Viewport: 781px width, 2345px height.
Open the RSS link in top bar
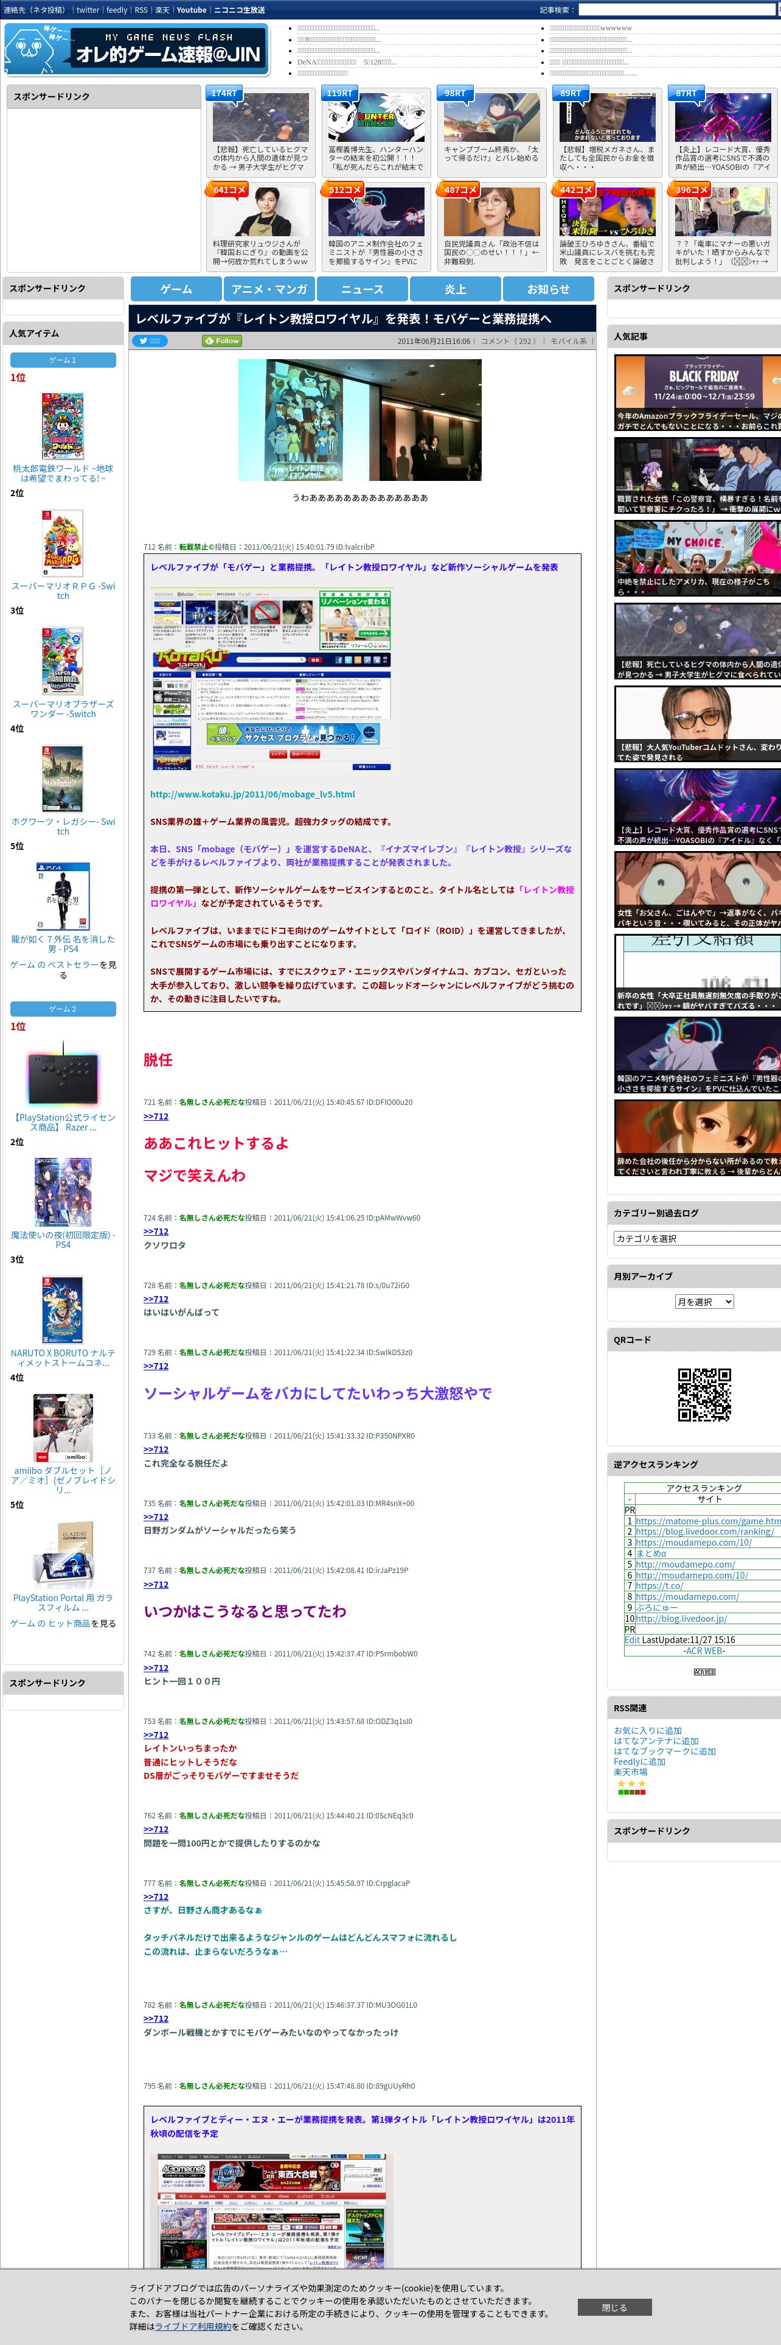(141, 10)
